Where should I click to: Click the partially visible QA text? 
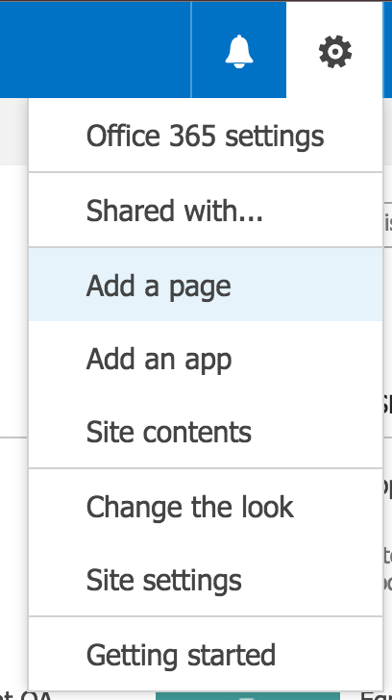[x=26, y=696]
